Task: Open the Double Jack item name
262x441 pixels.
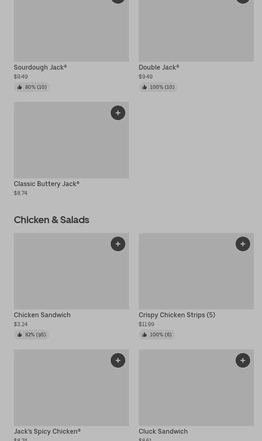Action: tap(159, 67)
